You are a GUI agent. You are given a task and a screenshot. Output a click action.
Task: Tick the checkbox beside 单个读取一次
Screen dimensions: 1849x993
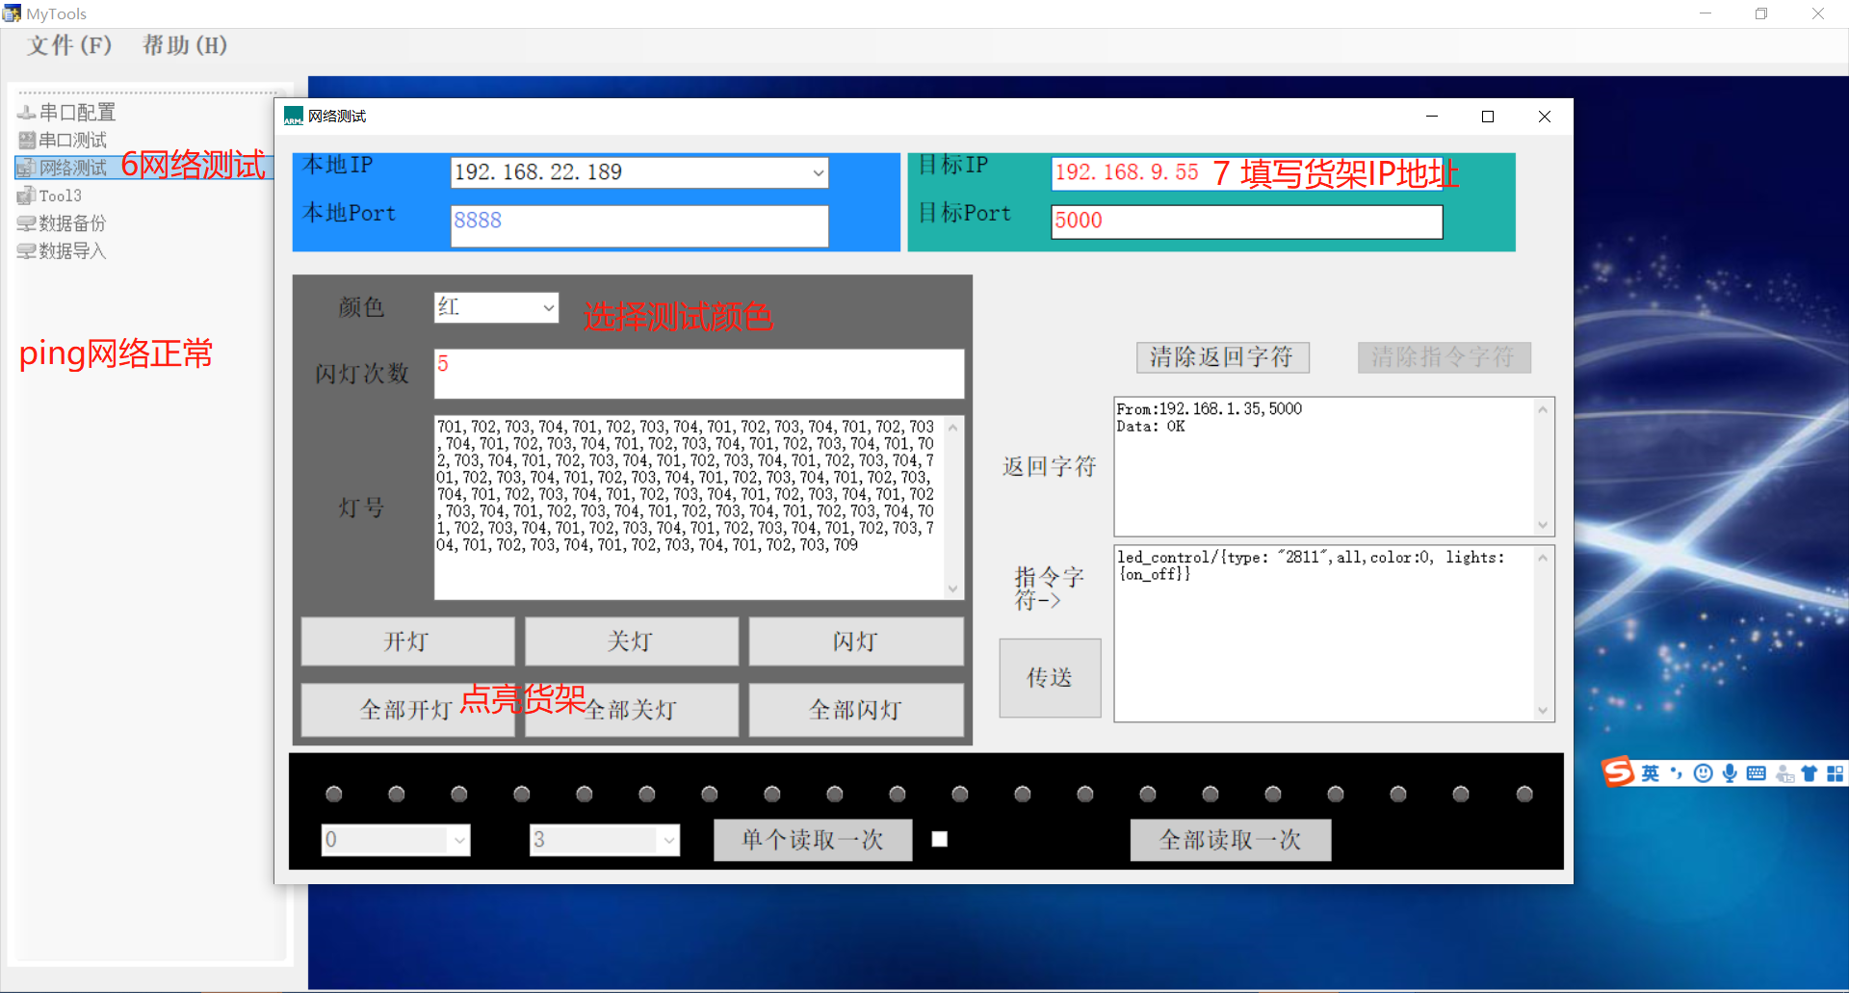coord(940,839)
